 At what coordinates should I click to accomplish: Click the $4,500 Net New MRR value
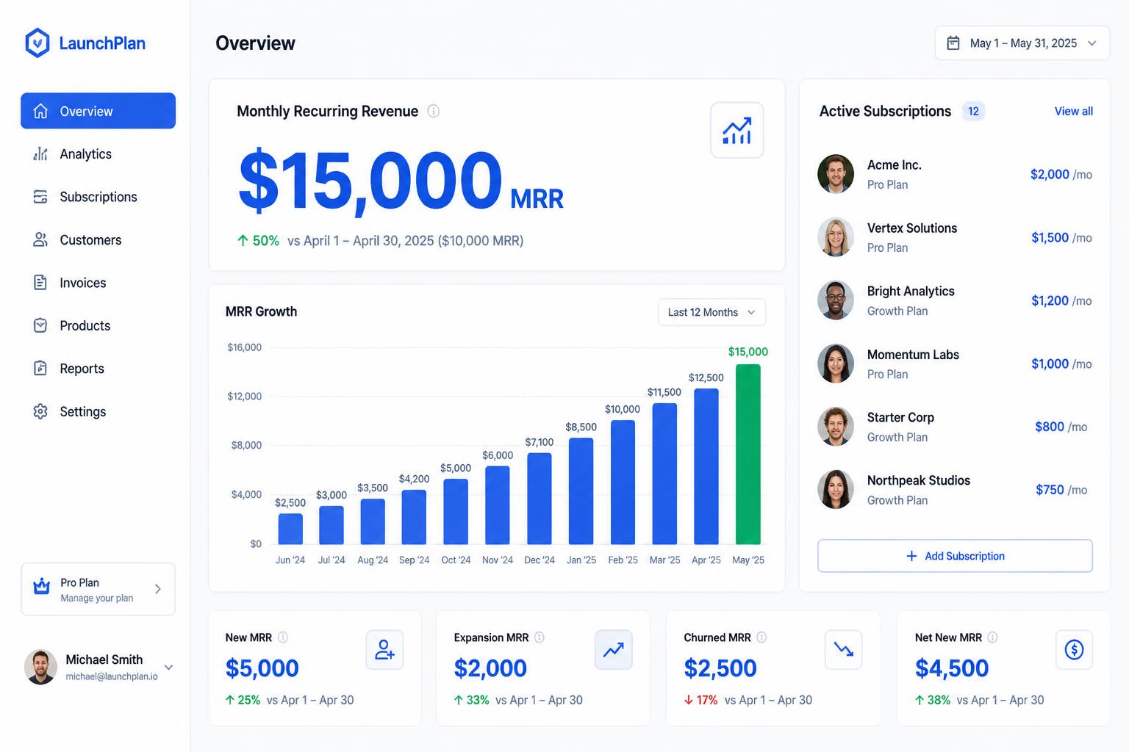(952, 668)
